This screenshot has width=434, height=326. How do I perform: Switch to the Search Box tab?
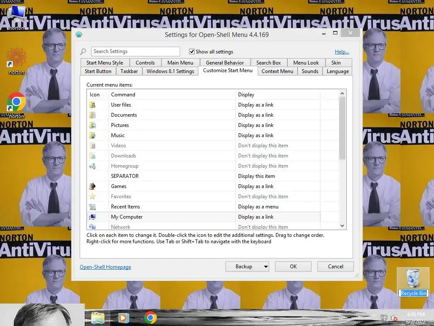coord(268,63)
